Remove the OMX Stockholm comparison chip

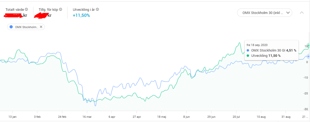pos(41,27)
